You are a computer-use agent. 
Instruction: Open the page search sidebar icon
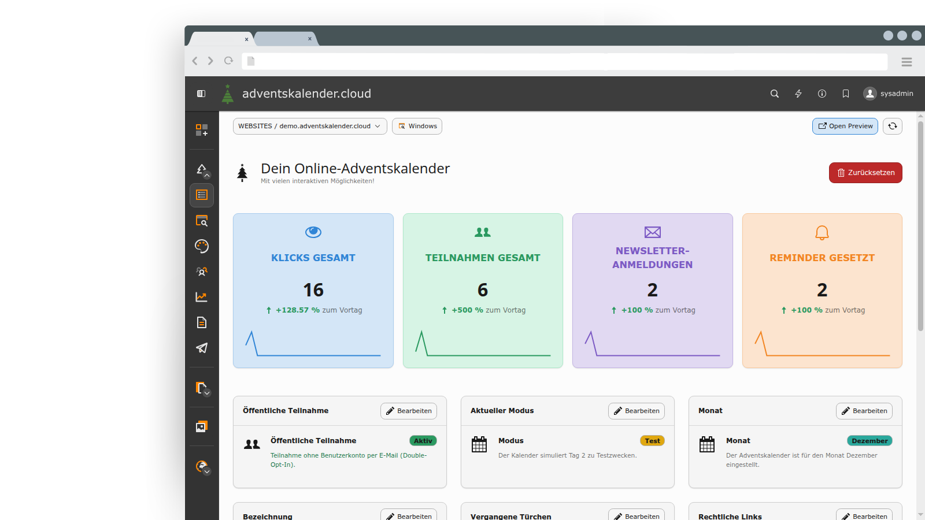click(x=202, y=221)
